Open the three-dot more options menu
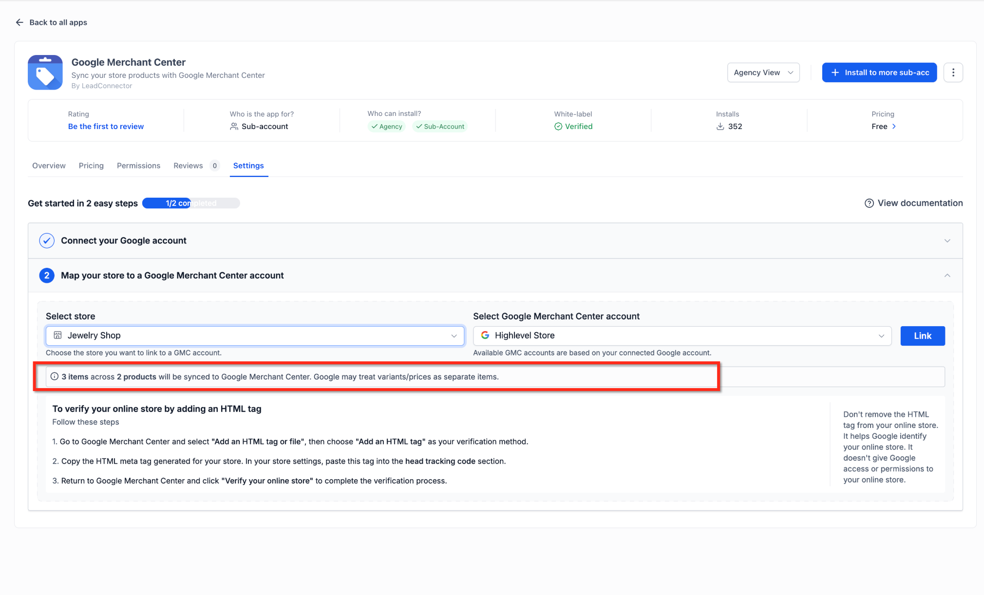The image size is (984, 595). (x=953, y=73)
